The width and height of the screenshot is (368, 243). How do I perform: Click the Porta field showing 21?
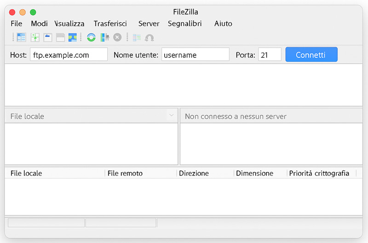(x=270, y=54)
